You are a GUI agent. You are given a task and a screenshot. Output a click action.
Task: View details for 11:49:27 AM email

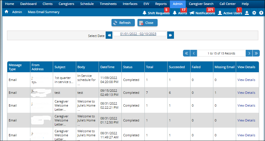pyautogui.click(x=246, y=135)
